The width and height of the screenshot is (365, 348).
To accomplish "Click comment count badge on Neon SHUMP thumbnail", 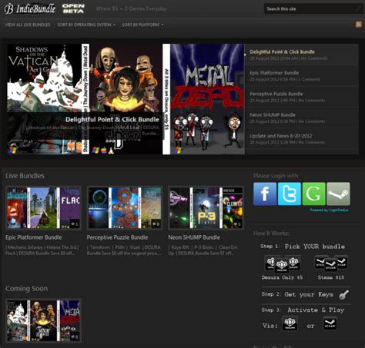I will [237, 224].
